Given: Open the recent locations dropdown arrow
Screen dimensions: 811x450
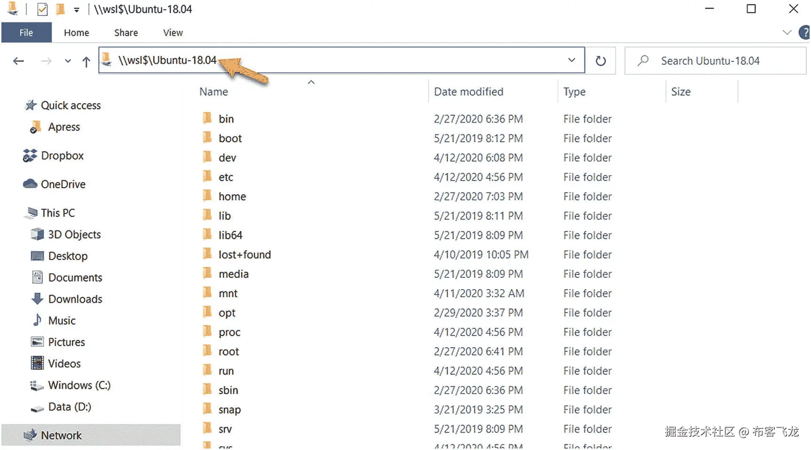Looking at the screenshot, I should [x=68, y=61].
